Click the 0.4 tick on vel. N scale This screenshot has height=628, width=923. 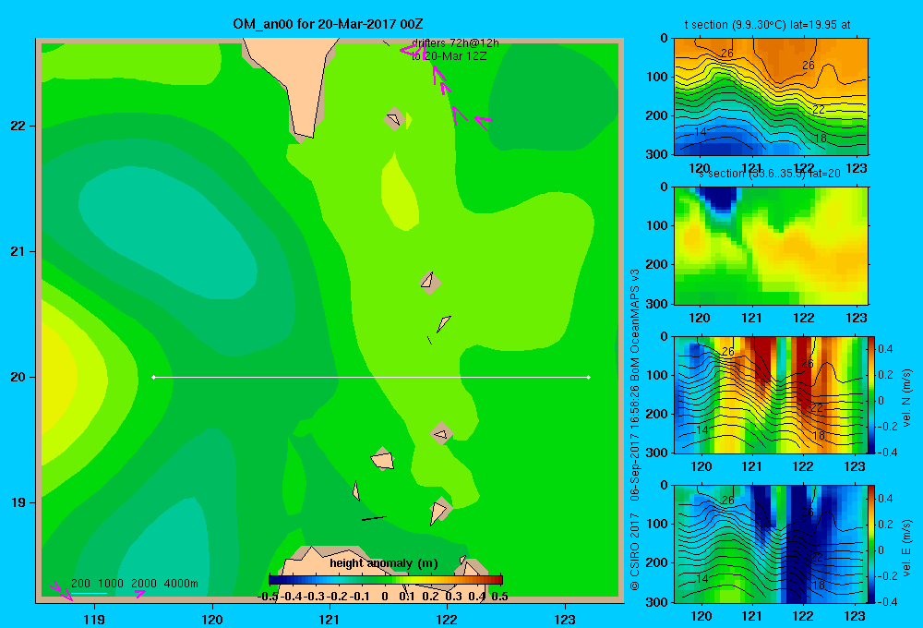point(886,349)
